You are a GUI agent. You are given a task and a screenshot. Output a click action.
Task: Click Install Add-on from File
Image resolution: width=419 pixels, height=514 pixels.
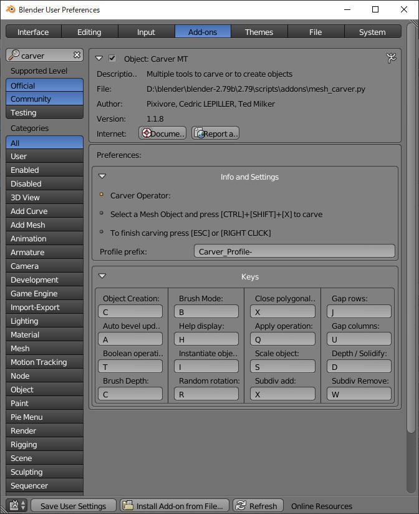click(175, 506)
